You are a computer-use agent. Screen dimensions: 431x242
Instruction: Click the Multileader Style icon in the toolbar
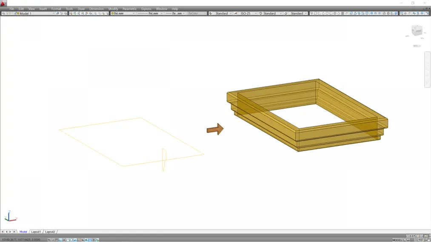[x=288, y=14]
